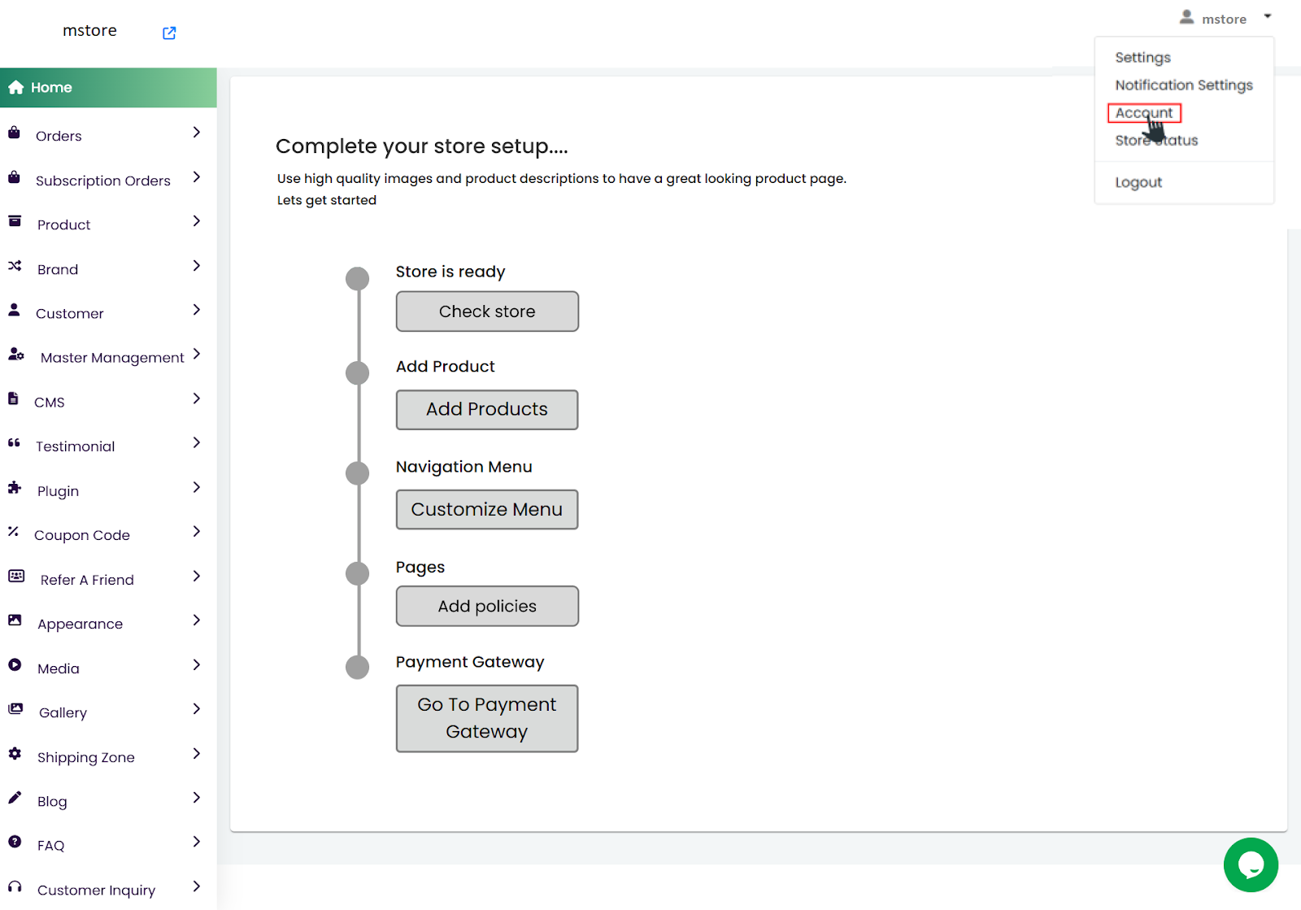Click the Testimonial quote icon
The image size is (1301, 910).
(x=14, y=443)
